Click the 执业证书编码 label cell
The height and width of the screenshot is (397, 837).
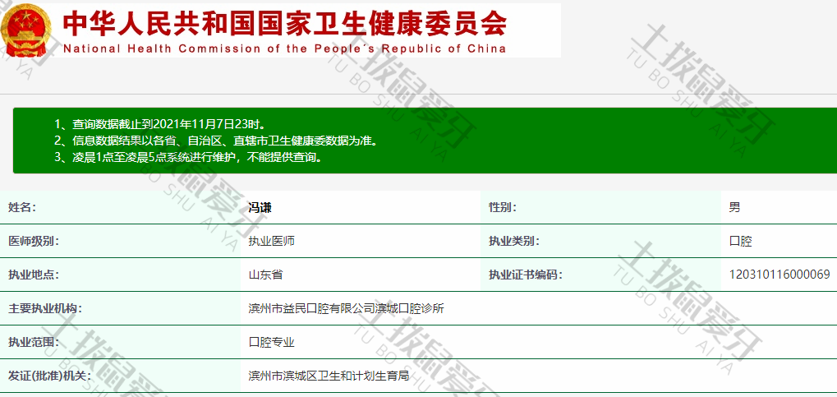tap(600, 275)
